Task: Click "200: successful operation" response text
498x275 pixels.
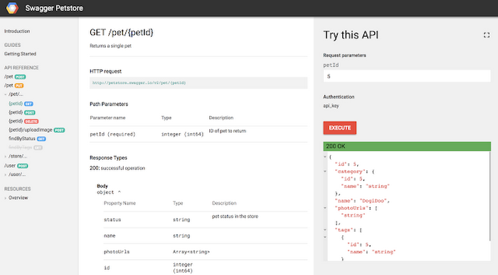Action: 117,168
